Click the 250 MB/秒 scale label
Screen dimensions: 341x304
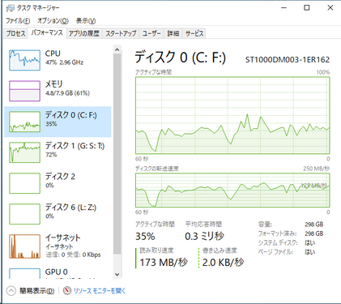click(316, 169)
